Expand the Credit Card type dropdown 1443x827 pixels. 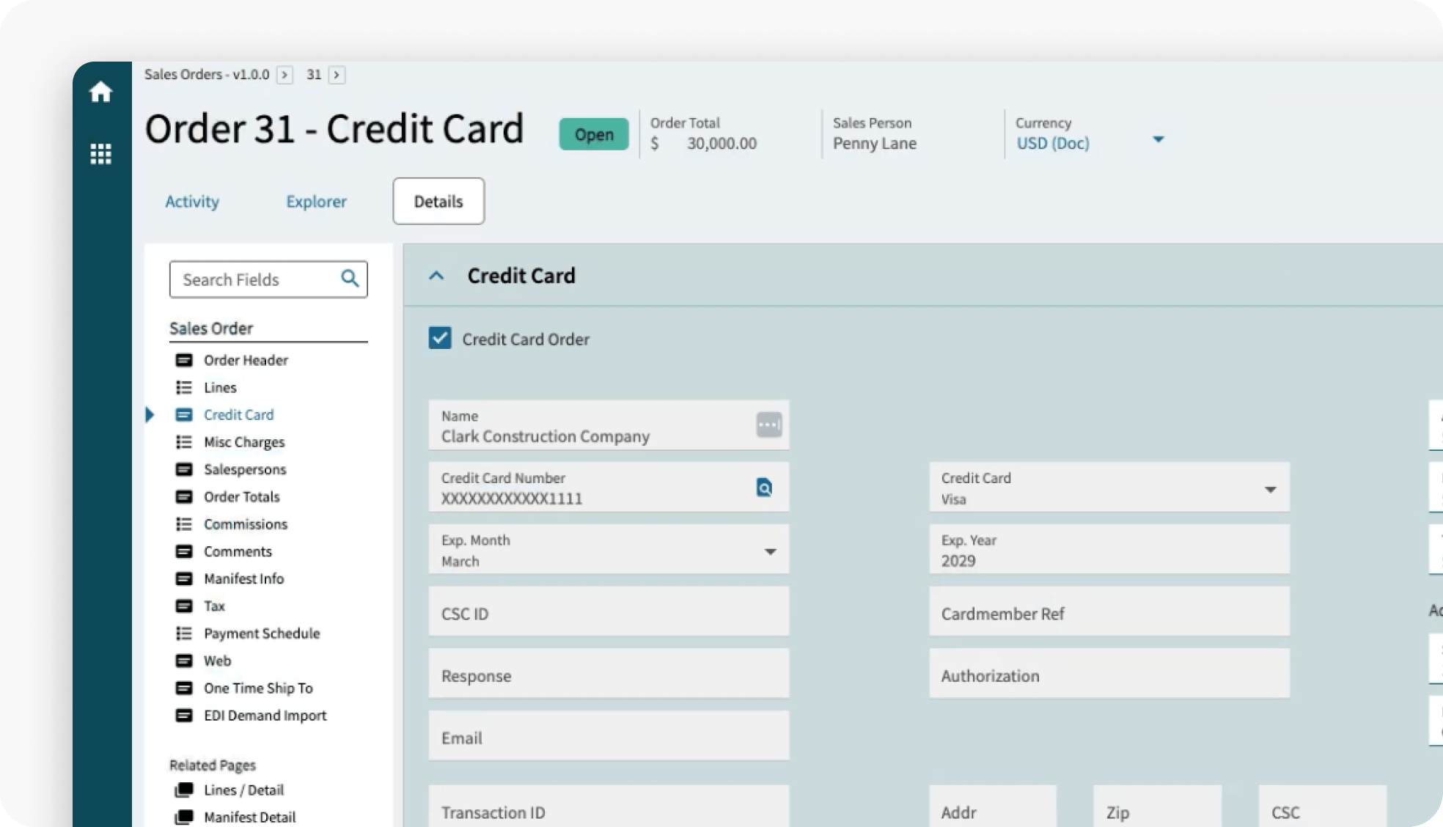tap(1270, 489)
